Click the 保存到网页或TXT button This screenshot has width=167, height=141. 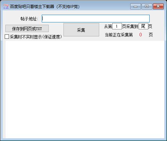point(27,29)
